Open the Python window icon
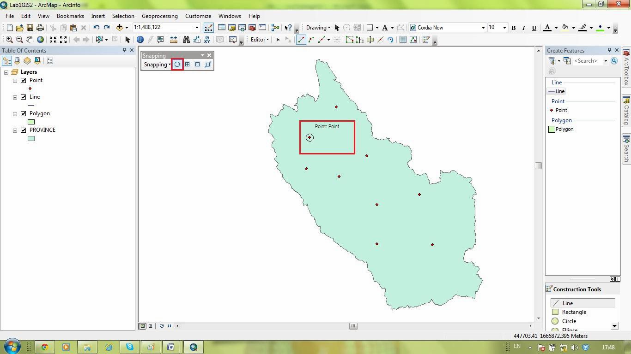 coord(262,28)
